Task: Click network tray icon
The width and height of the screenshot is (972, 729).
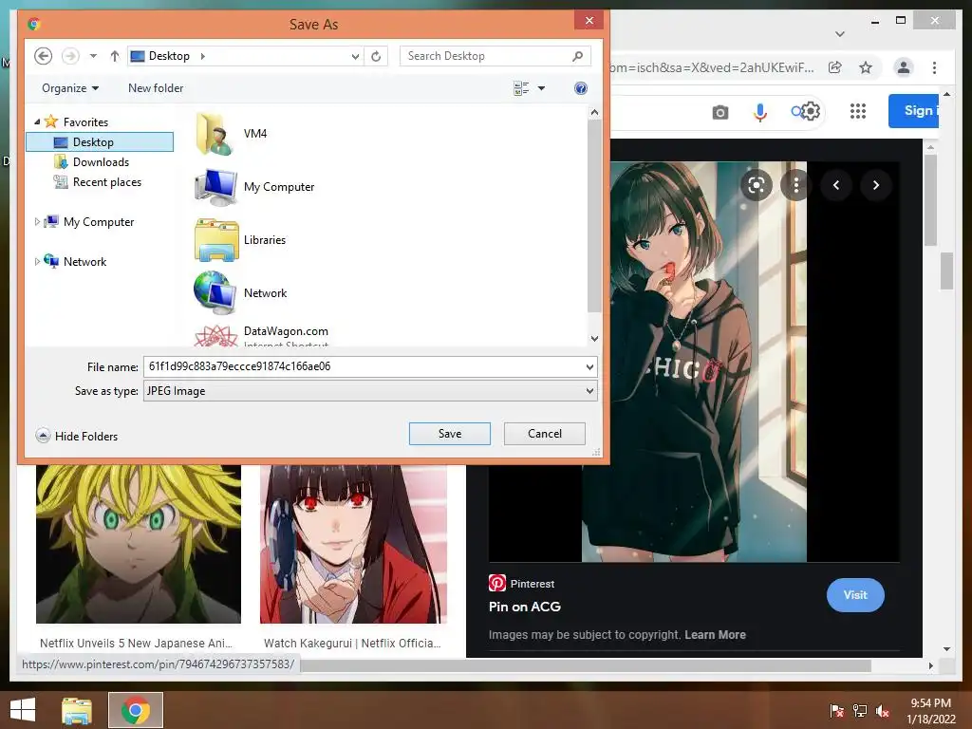Action: coord(860,711)
